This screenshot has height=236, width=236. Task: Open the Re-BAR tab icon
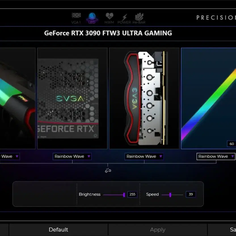(139, 18)
